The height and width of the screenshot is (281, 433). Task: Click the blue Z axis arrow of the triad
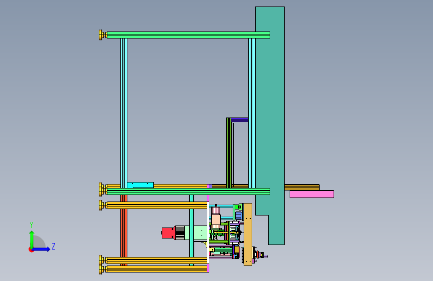point(41,249)
